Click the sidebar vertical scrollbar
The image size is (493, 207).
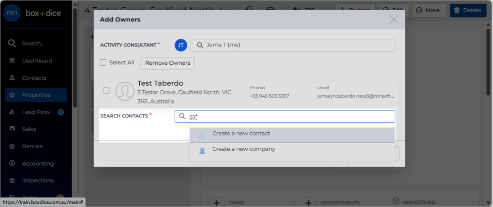click(75, 58)
